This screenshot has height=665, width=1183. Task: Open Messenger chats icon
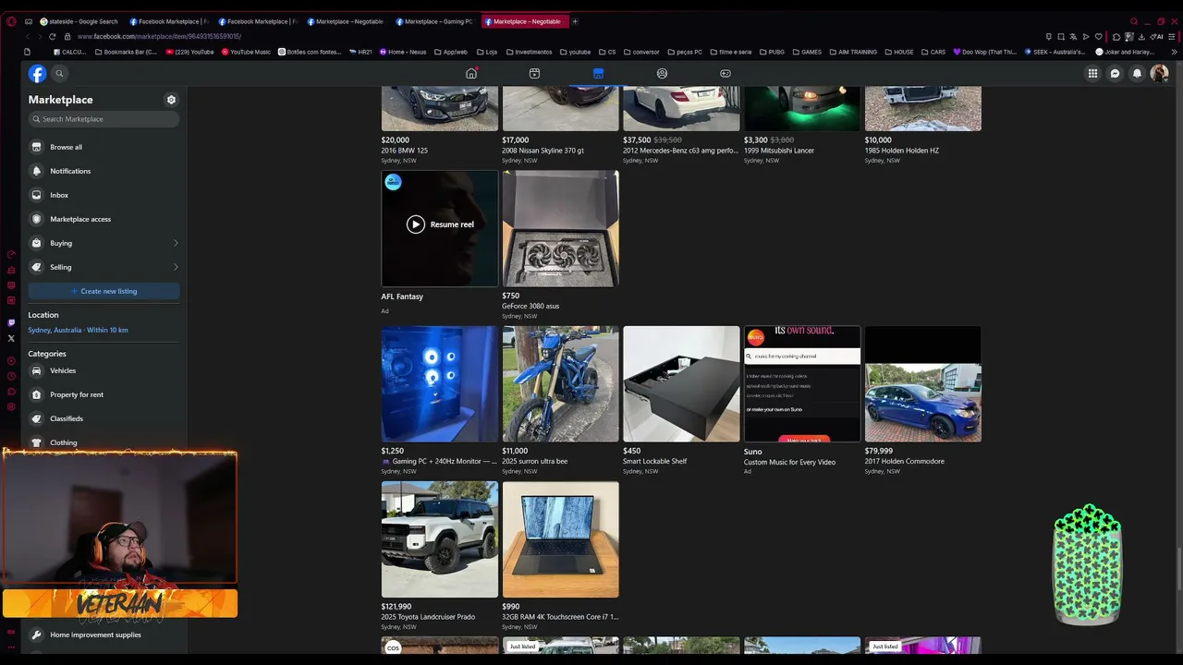click(x=1116, y=74)
